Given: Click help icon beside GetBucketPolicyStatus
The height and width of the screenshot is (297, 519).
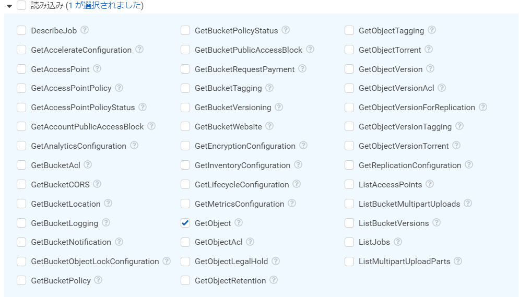Looking at the screenshot, I should pyautogui.click(x=286, y=30).
